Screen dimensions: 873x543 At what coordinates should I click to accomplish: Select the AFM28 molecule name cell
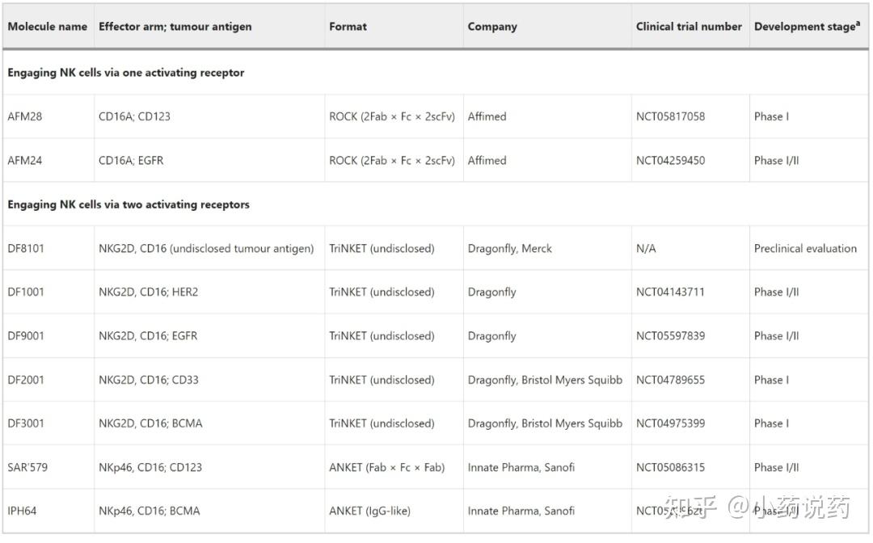click(x=25, y=116)
